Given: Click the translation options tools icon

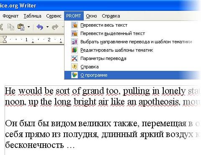Looking at the screenshot, I should click(x=75, y=58).
